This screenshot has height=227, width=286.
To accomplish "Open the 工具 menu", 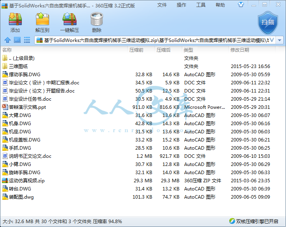I will coord(201,5).
